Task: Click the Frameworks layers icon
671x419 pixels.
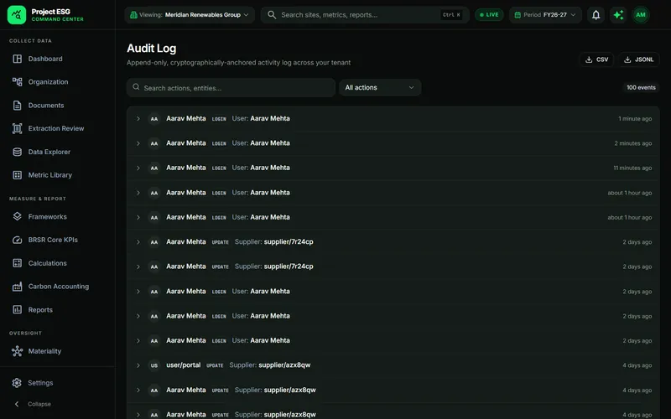Action: point(17,217)
